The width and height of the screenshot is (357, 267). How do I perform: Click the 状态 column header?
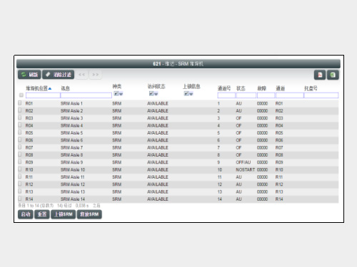tap(241, 88)
